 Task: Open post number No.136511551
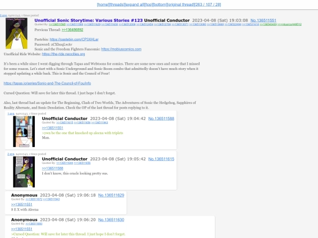(263, 20)
